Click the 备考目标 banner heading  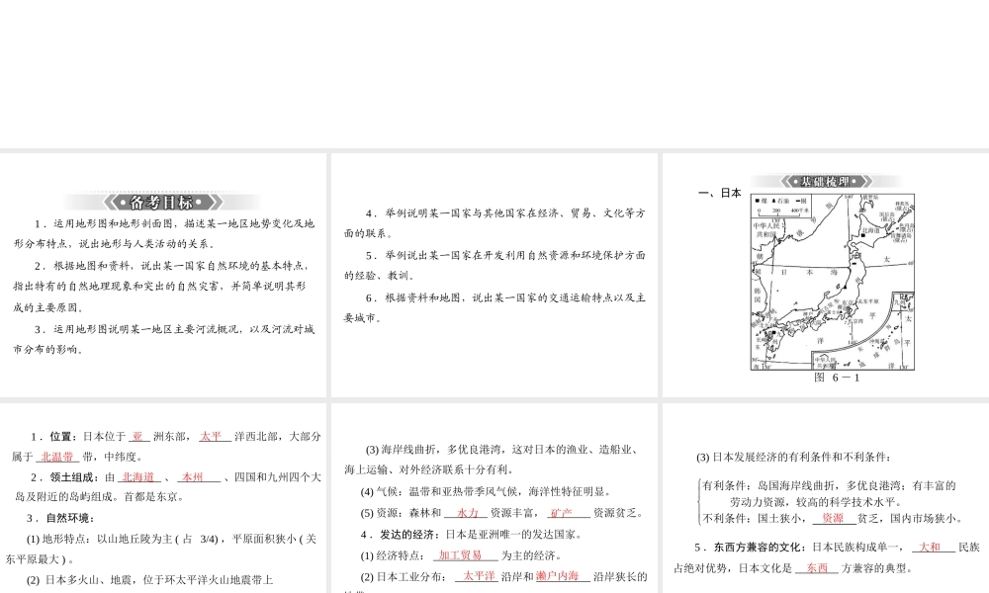point(163,203)
